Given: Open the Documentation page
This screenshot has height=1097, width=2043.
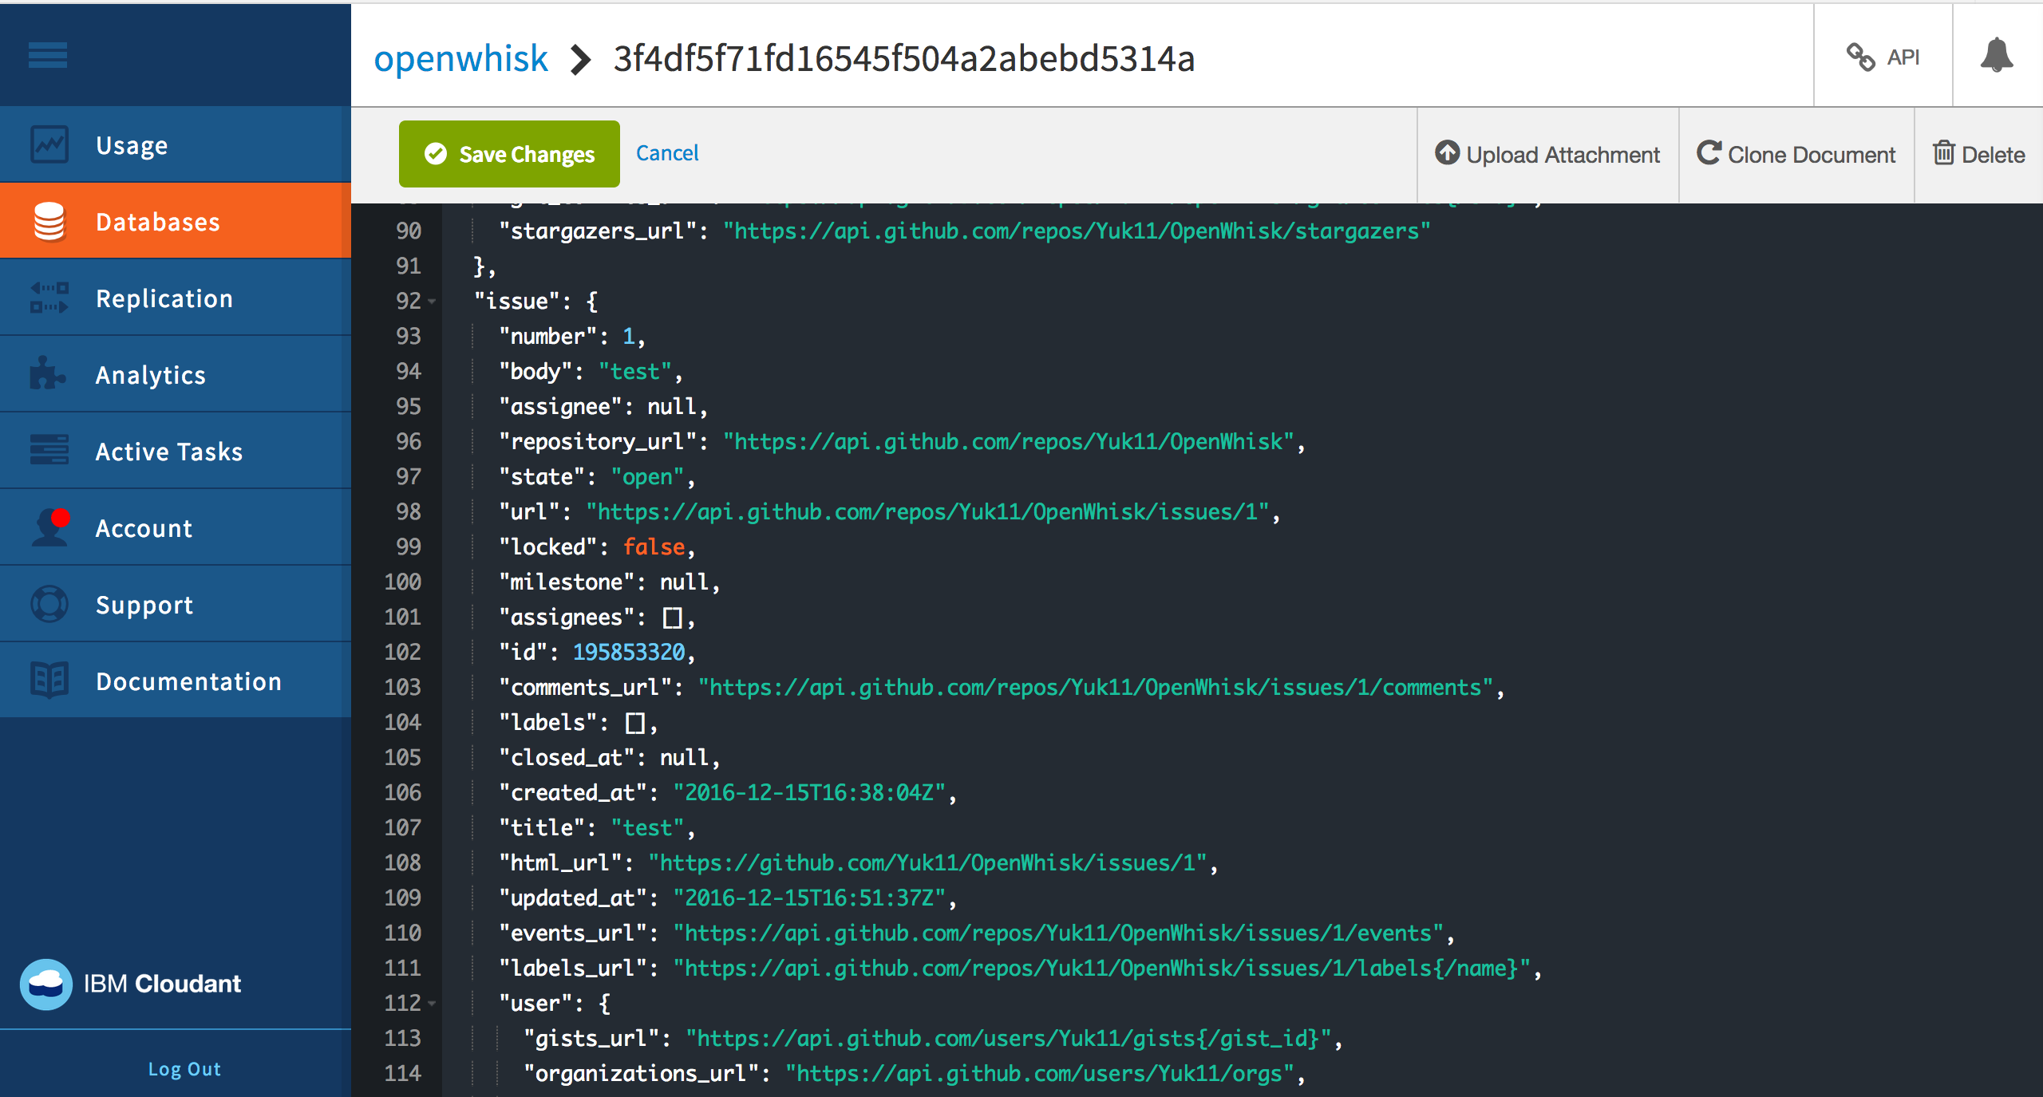Looking at the screenshot, I should point(176,681).
